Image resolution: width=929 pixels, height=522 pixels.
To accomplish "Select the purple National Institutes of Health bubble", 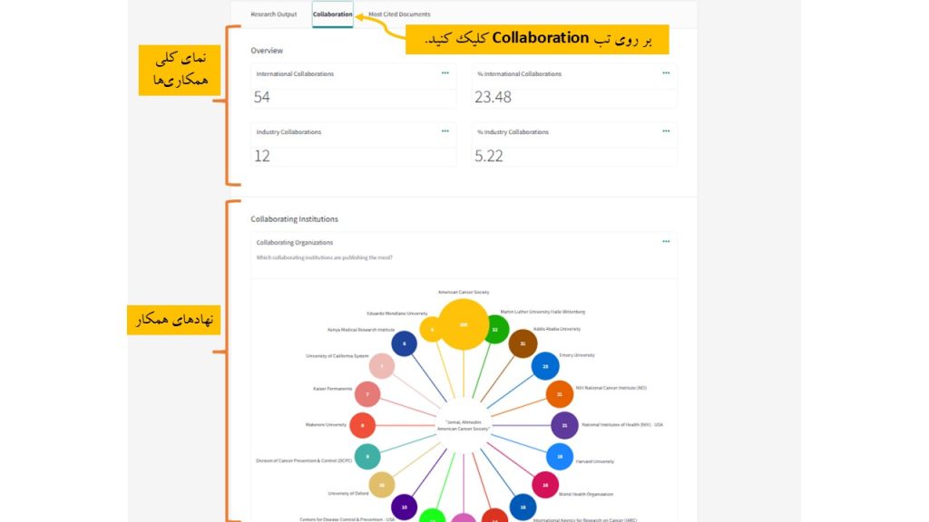I will [x=564, y=425].
